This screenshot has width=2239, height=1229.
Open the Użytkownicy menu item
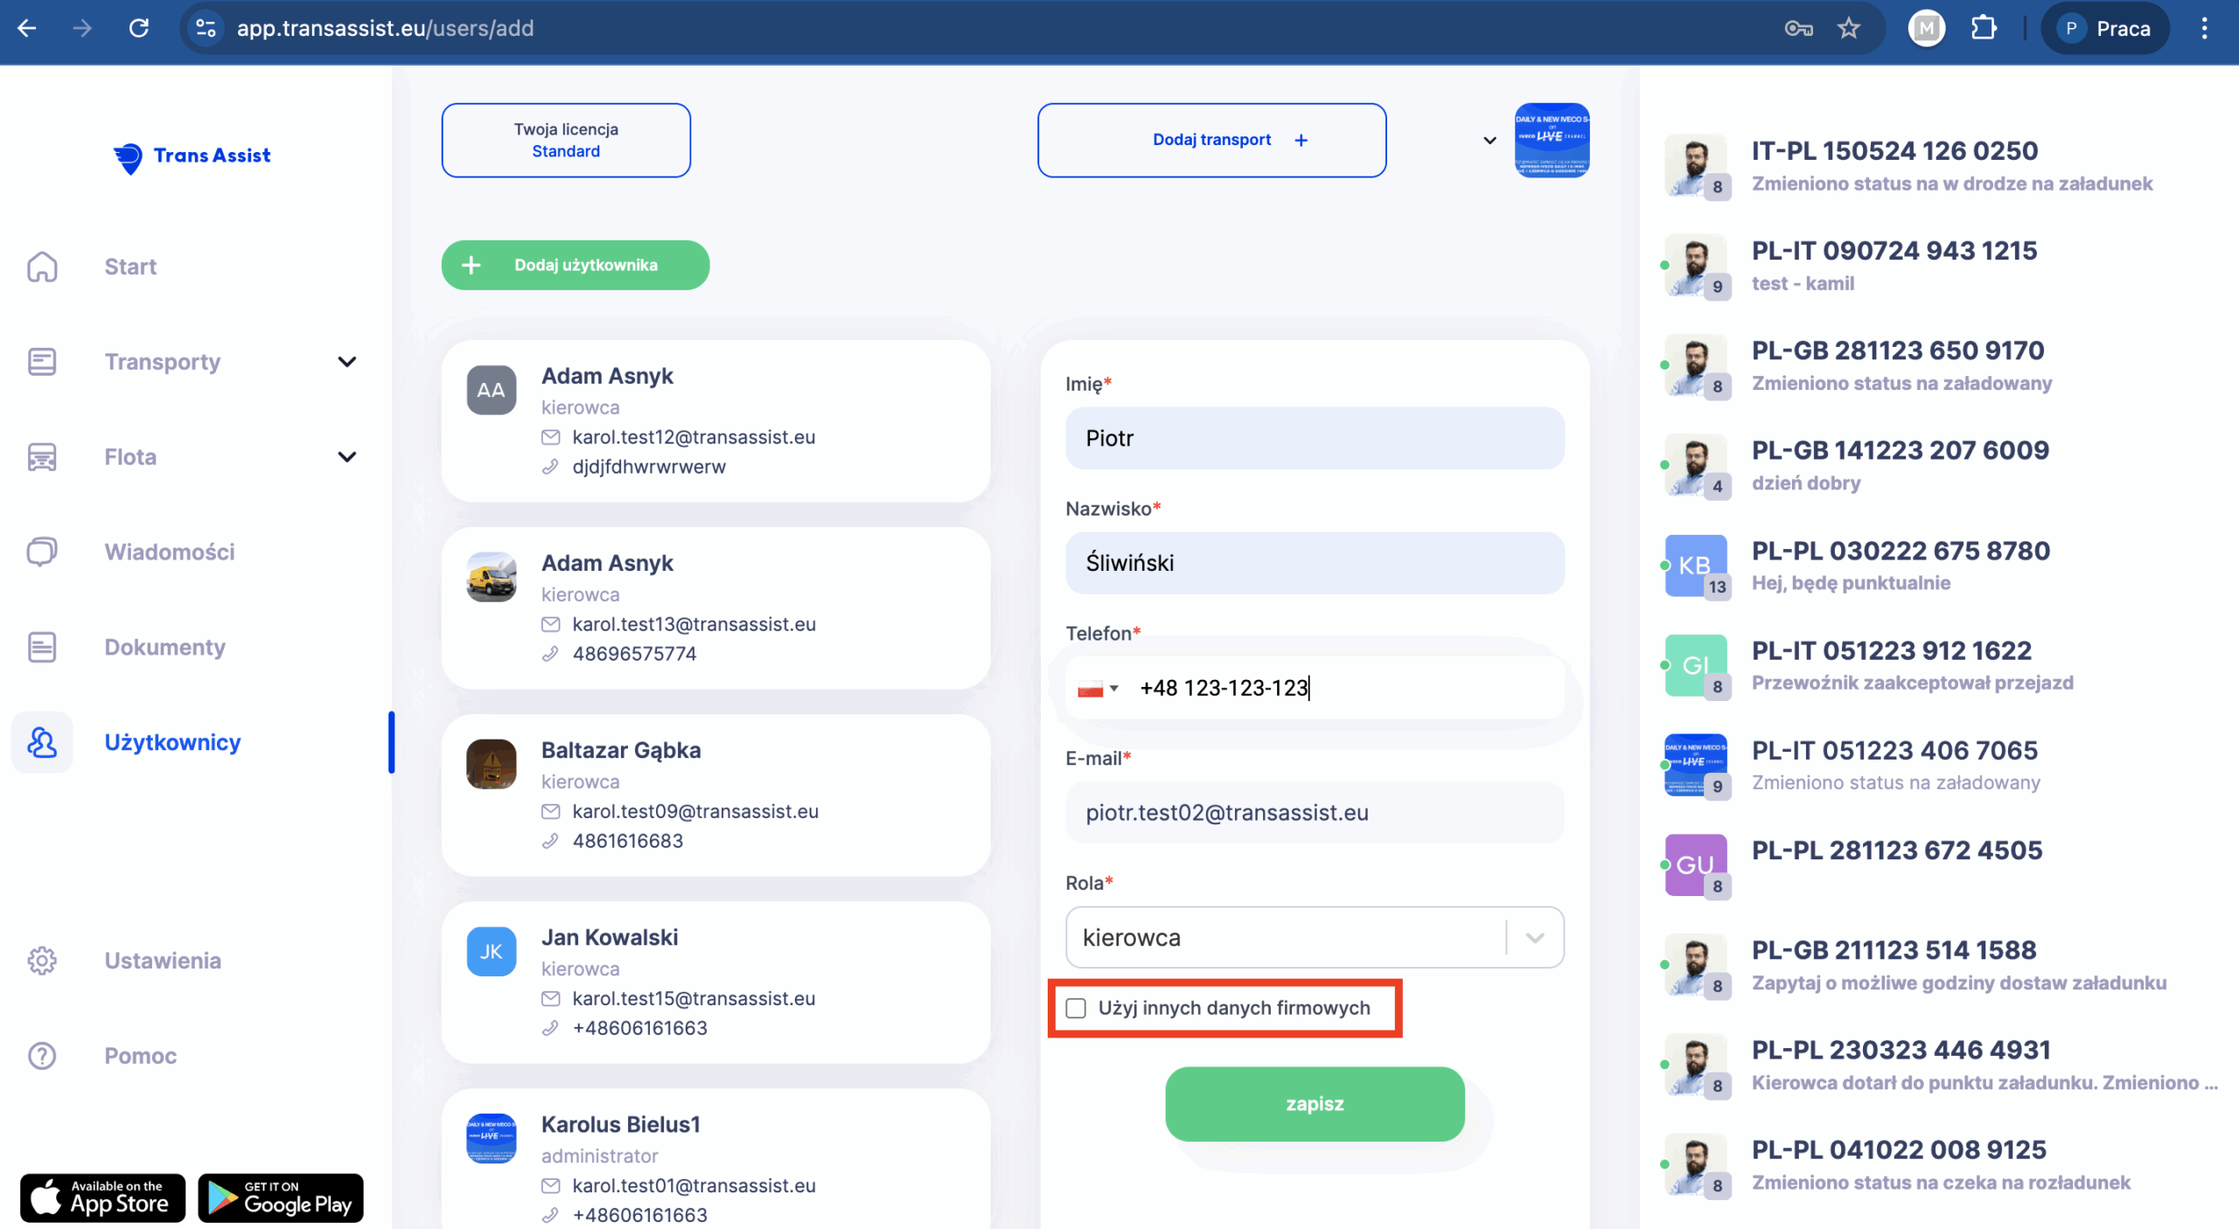pos(172,742)
